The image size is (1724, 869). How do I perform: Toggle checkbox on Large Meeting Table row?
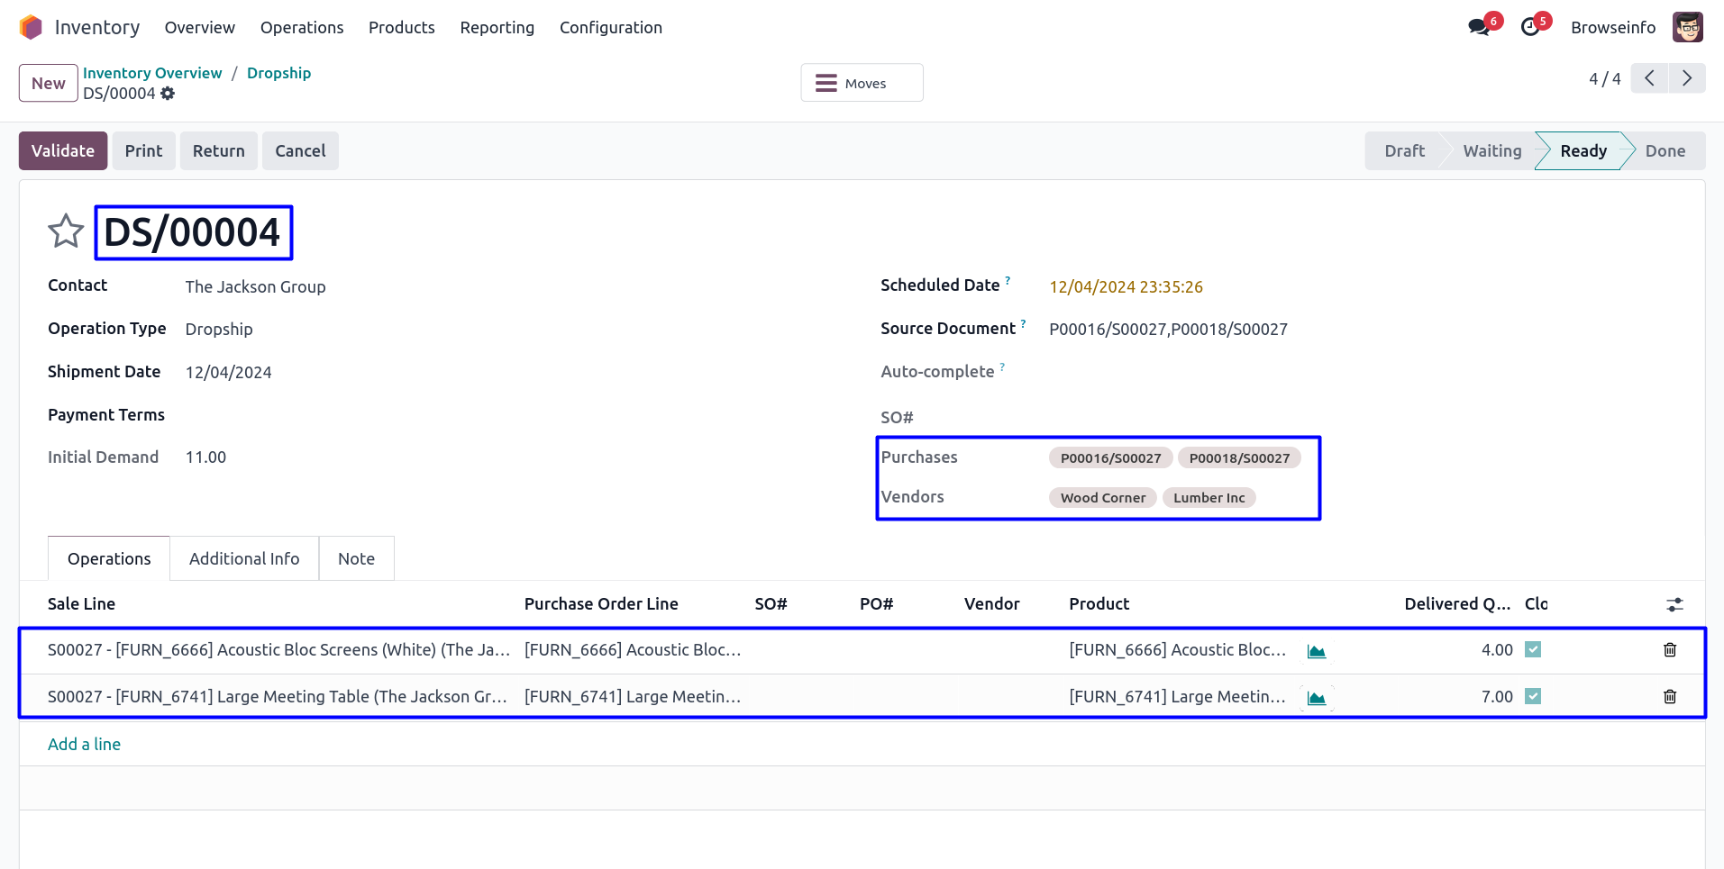pyautogui.click(x=1533, y=696)
